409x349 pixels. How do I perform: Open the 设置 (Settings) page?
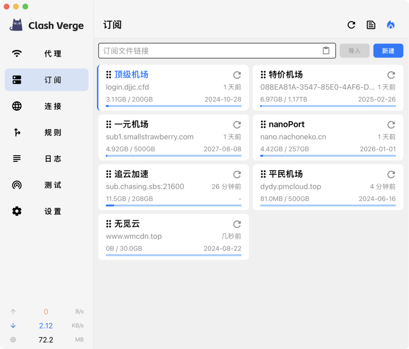[47, 211]
